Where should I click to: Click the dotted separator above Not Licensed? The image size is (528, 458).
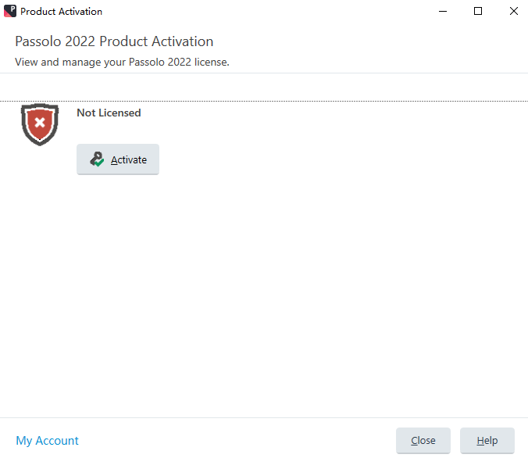point(264,101)
